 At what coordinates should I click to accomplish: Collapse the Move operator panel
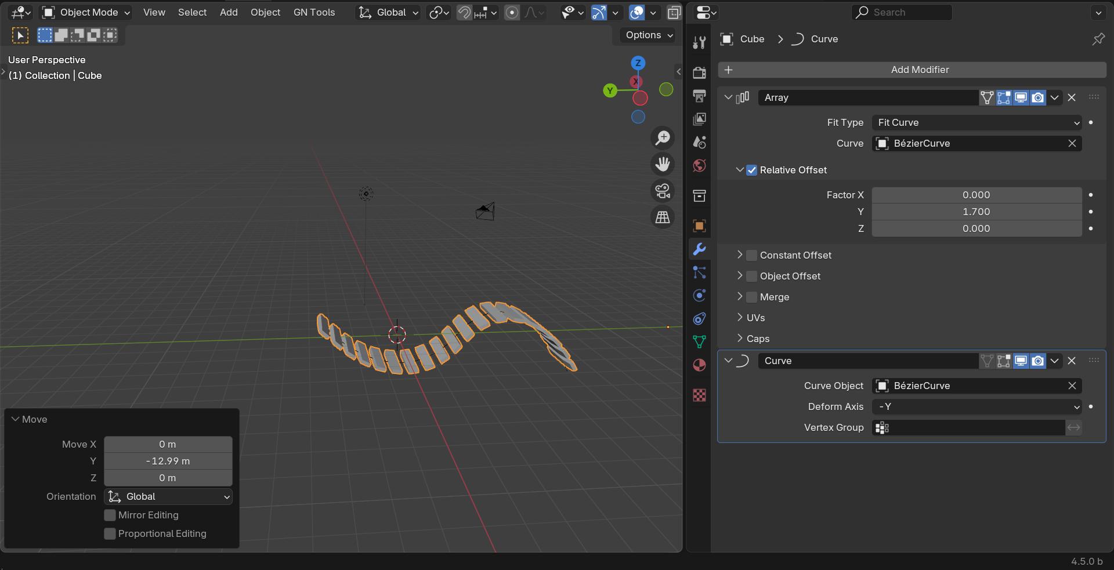[x=16, y=419]
